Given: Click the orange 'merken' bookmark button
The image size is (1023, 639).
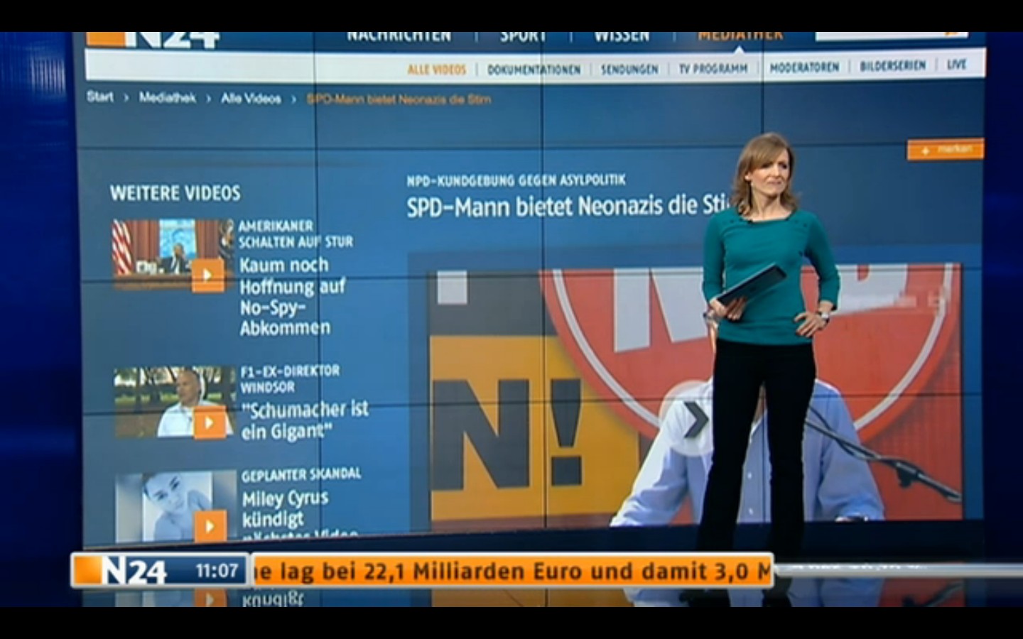Looking at the screenshot, I should (946, 149).
